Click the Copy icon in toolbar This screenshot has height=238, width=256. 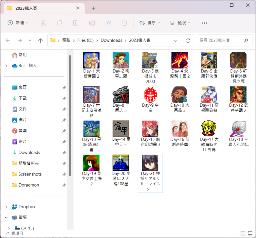pos(59,23)
